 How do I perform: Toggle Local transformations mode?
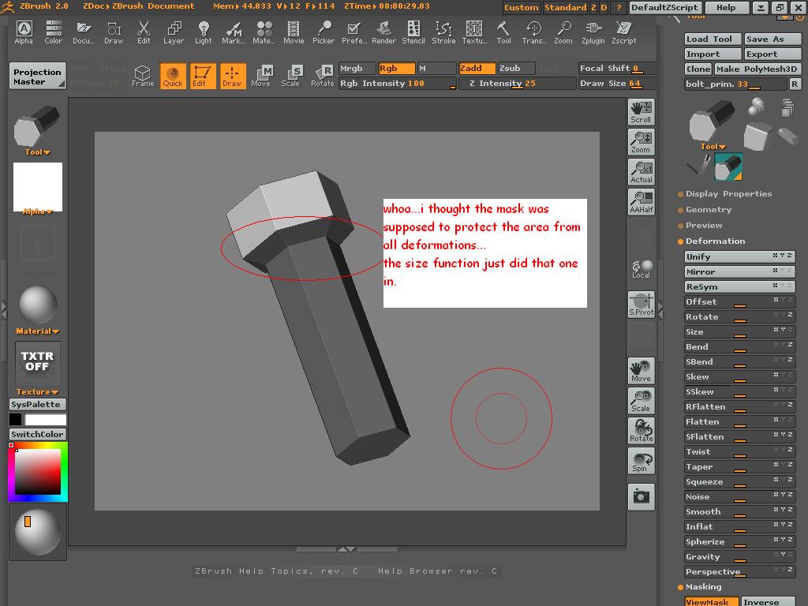tap(641, 268)
